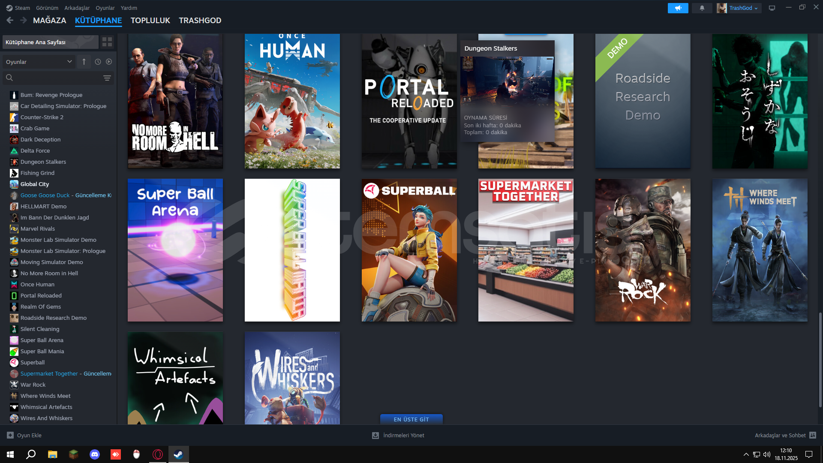This screenshot has width=823, height=463.
Task: Click the announcements megaphone icon
Action: click(678, 8)
